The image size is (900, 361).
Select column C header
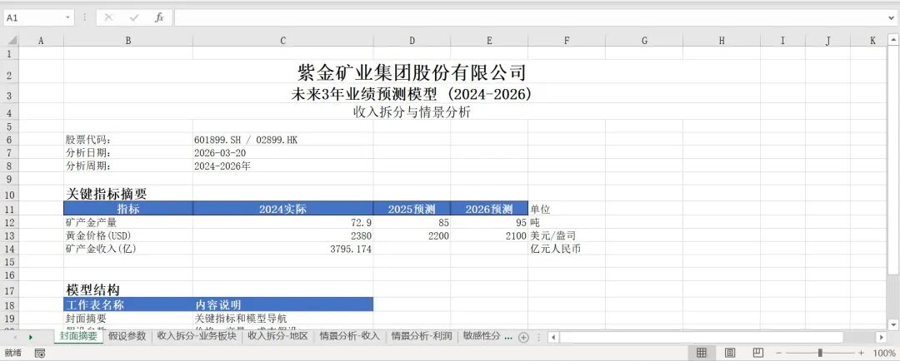[x=283, y=41]
